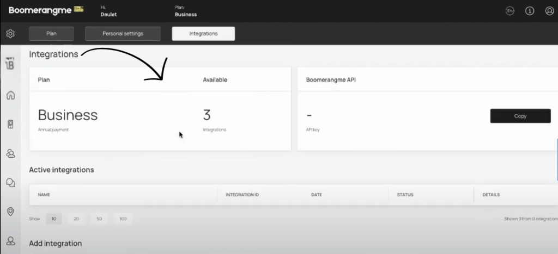Click the DETAILS column header
This screenshot has width=558, height=254.
491,195
